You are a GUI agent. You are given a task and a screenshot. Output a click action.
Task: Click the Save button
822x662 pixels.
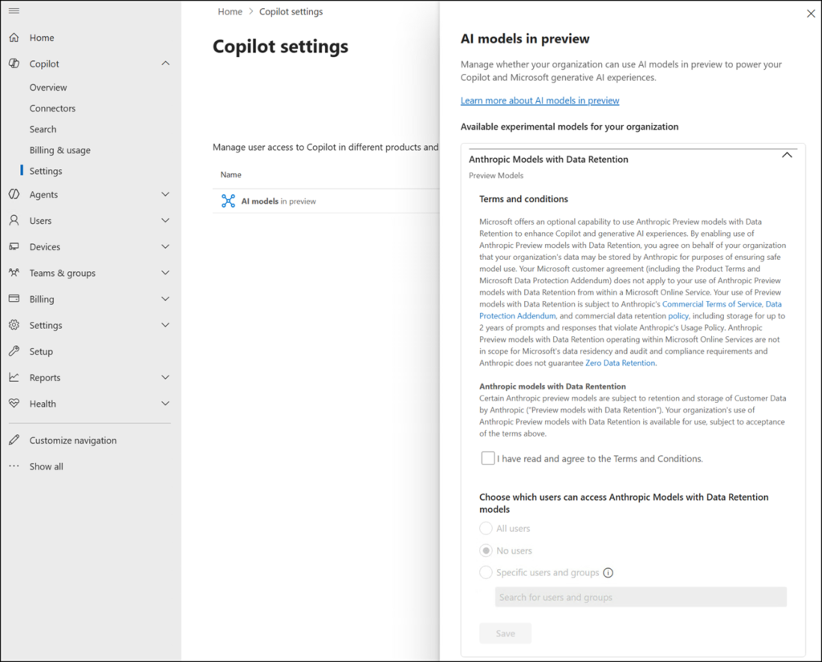coord(506,633)
